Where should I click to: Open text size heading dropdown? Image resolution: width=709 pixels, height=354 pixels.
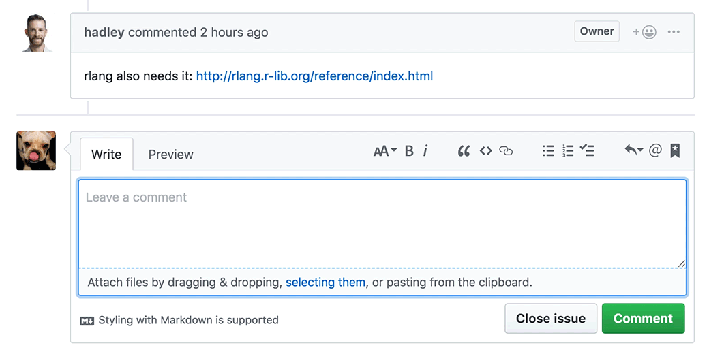[x=385, y=151]
